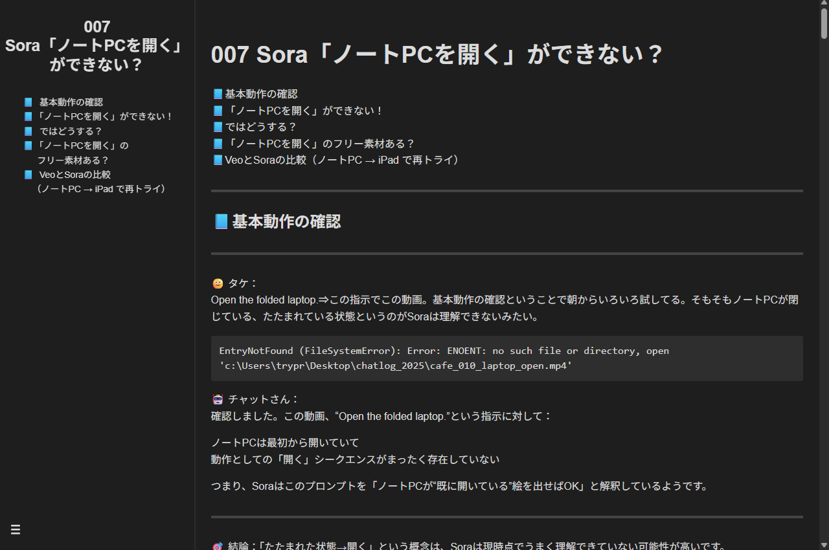Click book icon beside sidebar VeoとSoraの比較

[x=28, y=175]
